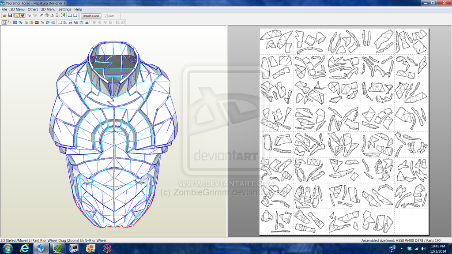Viewport: 452px width, 254px height.
Task: Click the gray curved arrow undo icon
Action: tap(53, 22)
